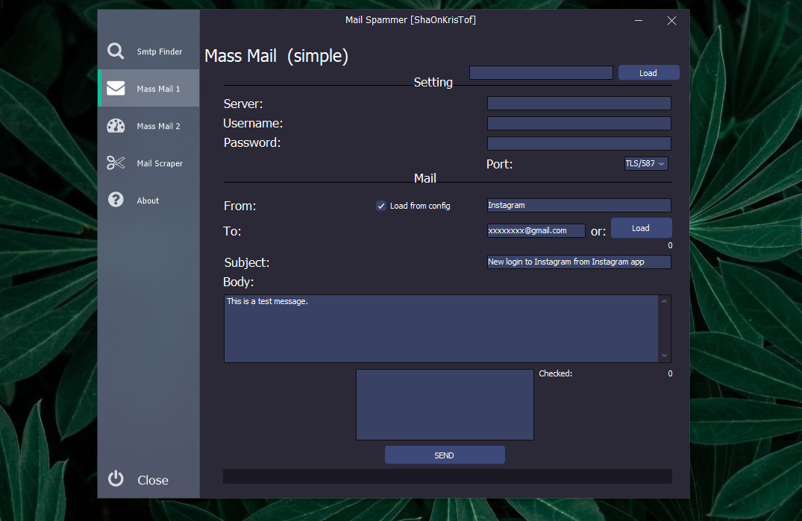
Task: Click the Load button above Setting
Action: coord(648,72)
